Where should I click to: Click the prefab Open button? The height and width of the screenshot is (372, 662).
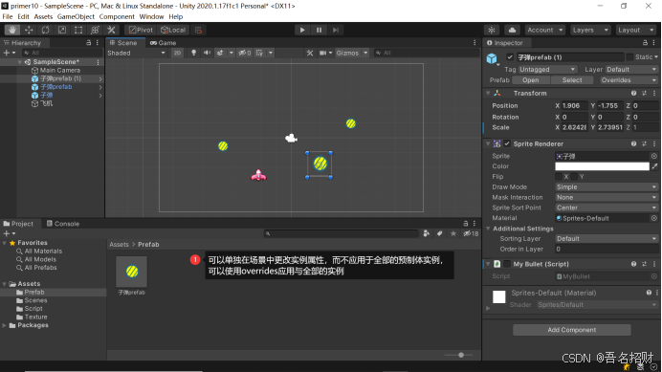pyautogui.click(x=530, y=80)
